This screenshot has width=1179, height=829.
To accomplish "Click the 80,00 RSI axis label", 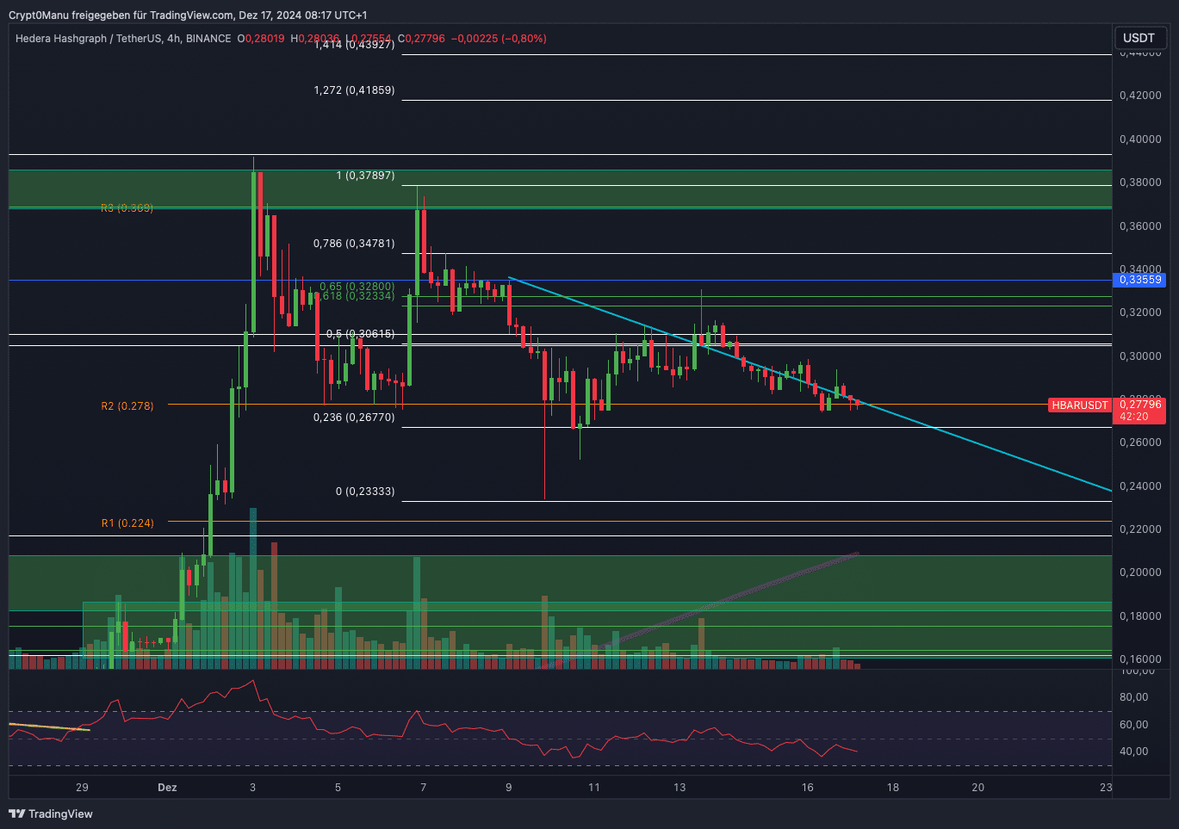I will tap(1134, 697).
